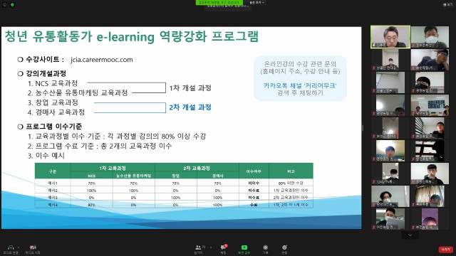Image resolution: width=456 pixels, height=256 pixels.
Task: Open the View Options dropdown at top
Action: [256, 3]
